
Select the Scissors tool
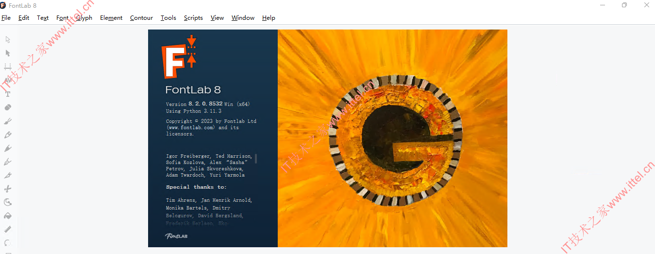[8, 189]
